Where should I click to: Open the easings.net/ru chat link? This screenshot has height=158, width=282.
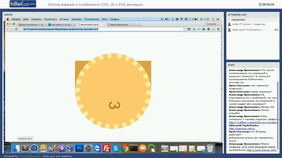click(x=242, y=129)
